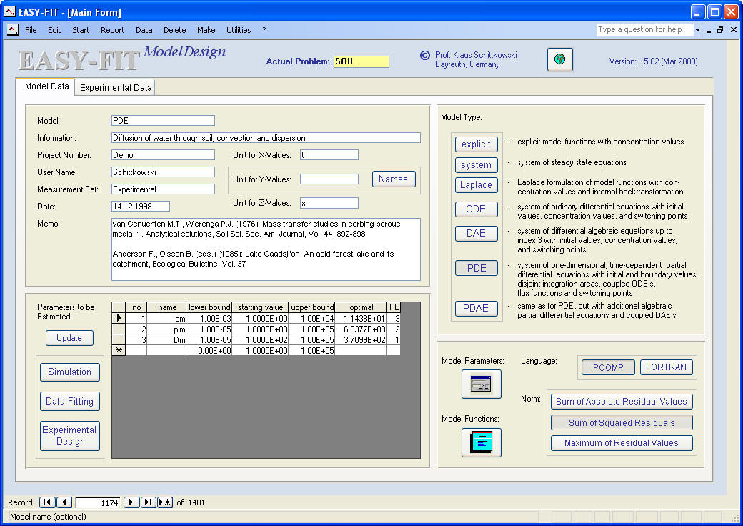Click the Actual Problem SOIL field

click(361, 61)
